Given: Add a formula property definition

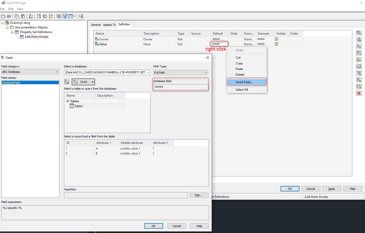Looking at the screenshot, I should coord(359,46).
